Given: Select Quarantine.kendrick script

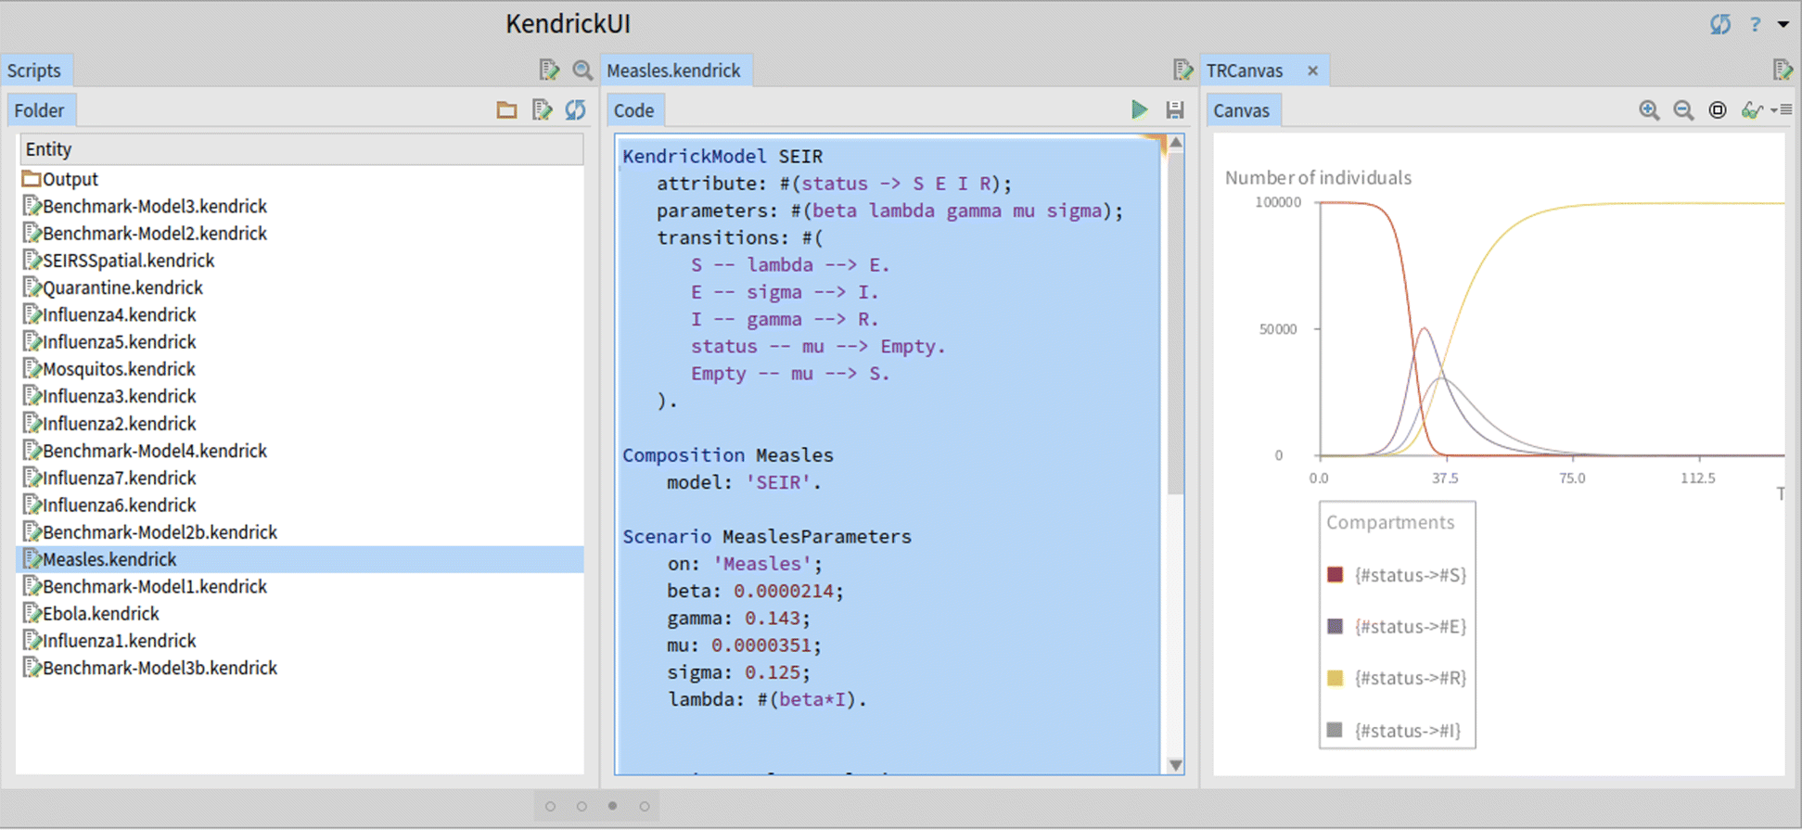Looking at the screenshot, I should coord(113,287).
